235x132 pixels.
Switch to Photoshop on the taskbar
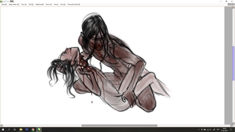pyautogui.click(x=27, y=130)
